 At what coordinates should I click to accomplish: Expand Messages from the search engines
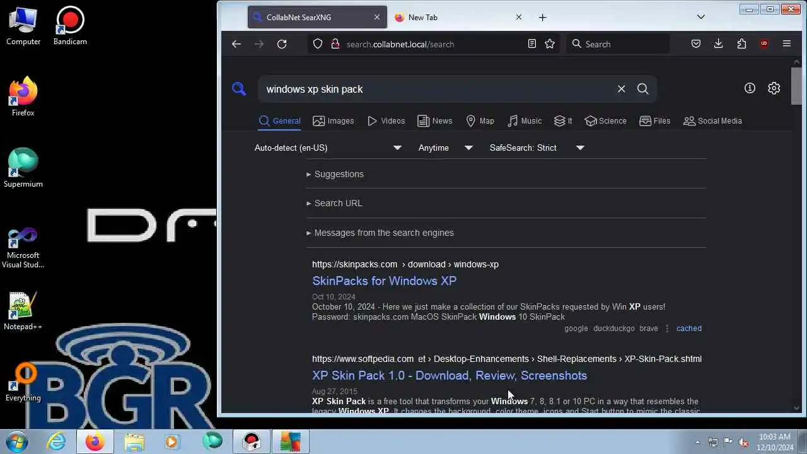(x=380, y=233)
